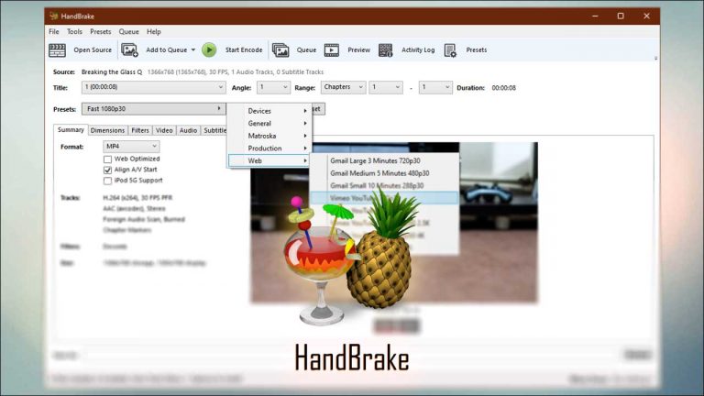Image resolution: width=704 pixels, height=396 pixels.
Task: Enable the Web Optimized checkbox
Action: click(107, 159)
